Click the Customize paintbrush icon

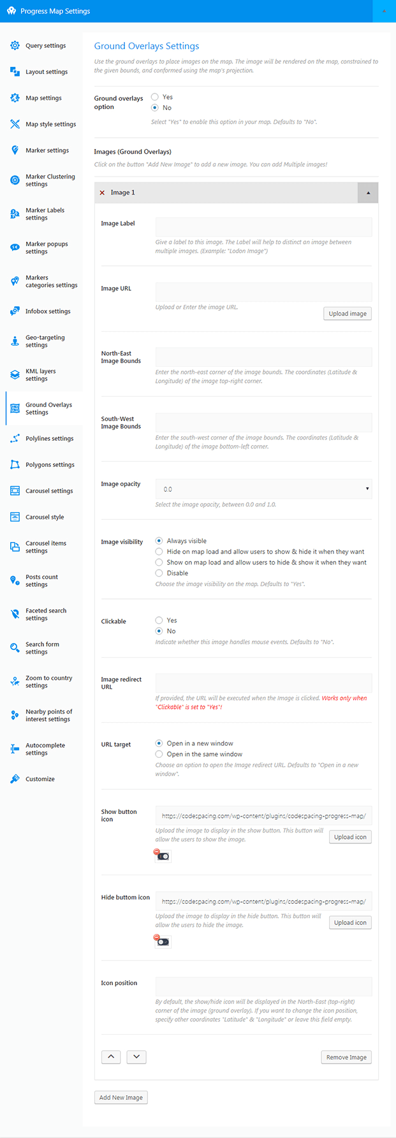15,779
